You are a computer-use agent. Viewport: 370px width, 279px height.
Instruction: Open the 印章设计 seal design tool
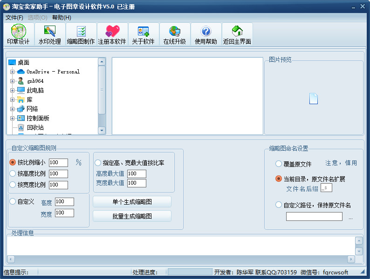(x=18, y=34)
